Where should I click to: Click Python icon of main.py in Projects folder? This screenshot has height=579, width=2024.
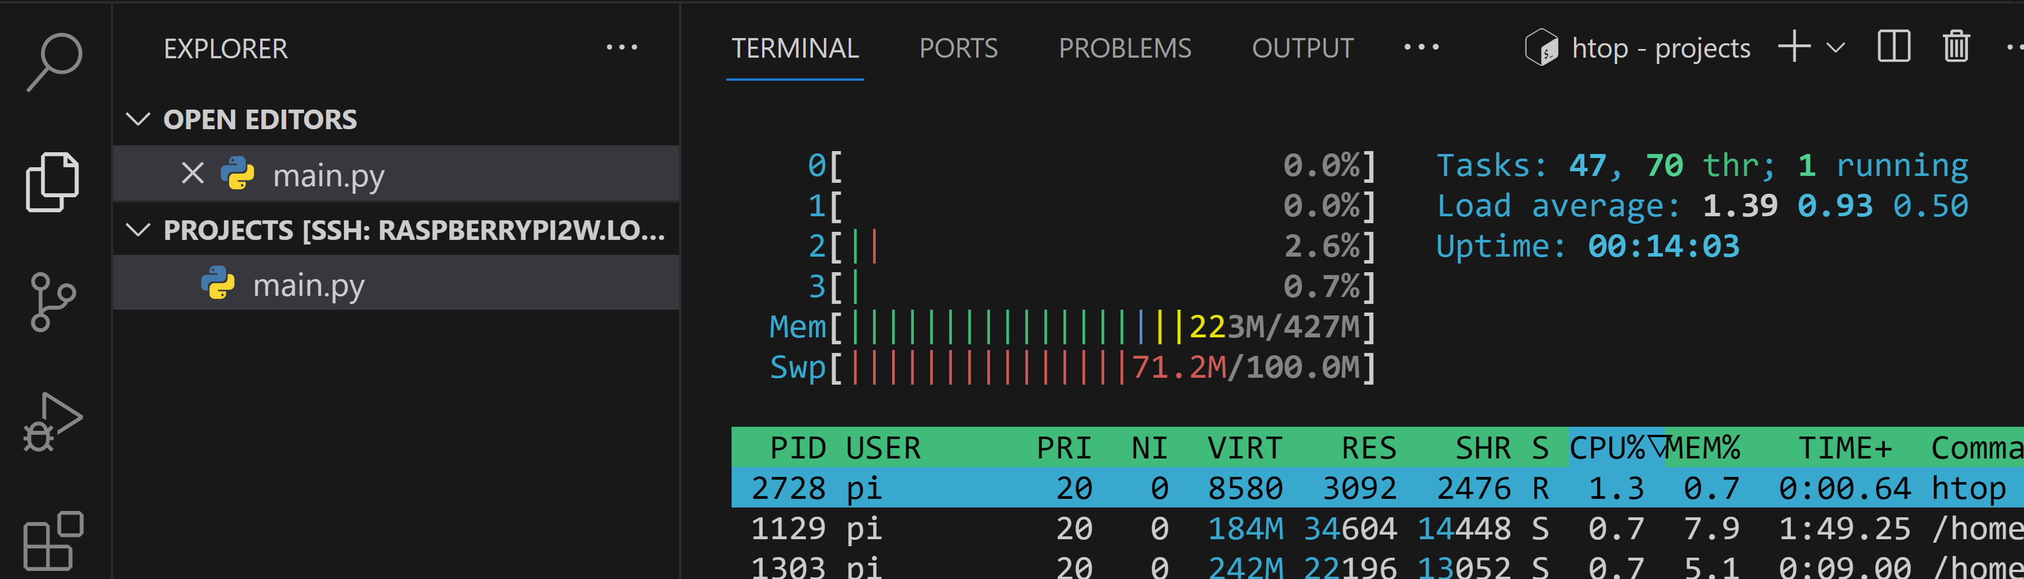pyautogui.click(x=218, y=284)
